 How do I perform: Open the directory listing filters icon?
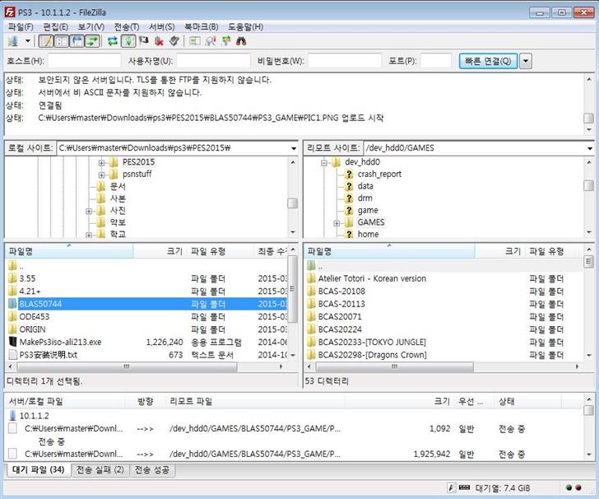pyautogui.click(x=194, y=40)
